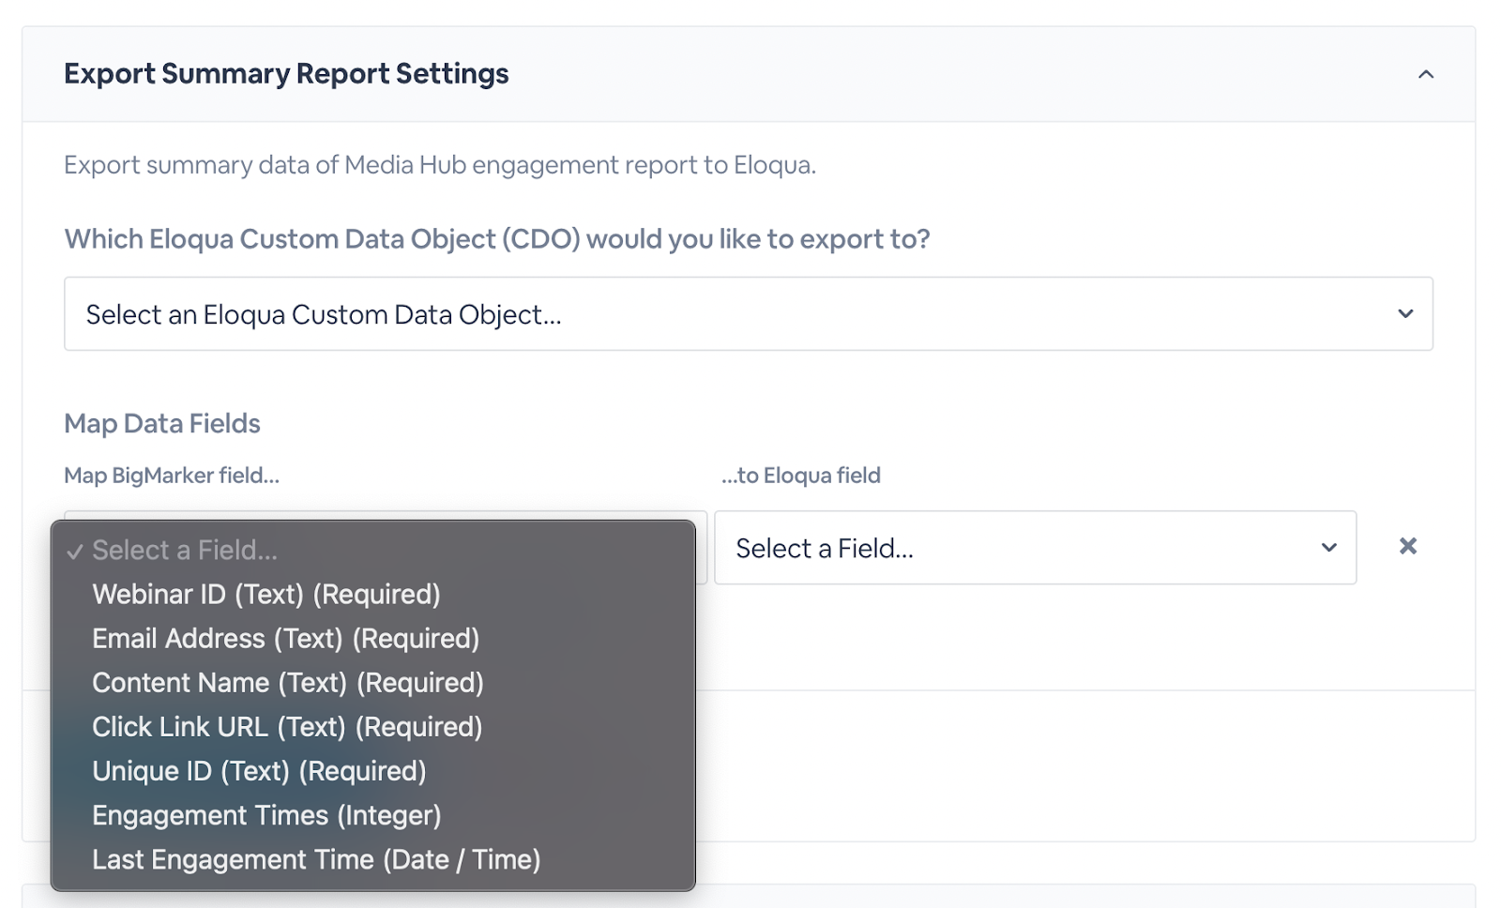Choose the Select a Field... placeholder option
This screenshot has height=908, width=1501.
tap(372, 550)
